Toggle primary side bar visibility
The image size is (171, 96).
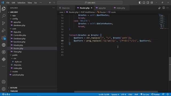click(140, 3)
